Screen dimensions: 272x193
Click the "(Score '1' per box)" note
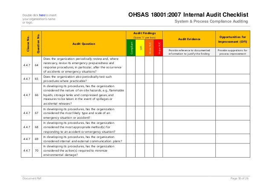[x=145, y=38]
